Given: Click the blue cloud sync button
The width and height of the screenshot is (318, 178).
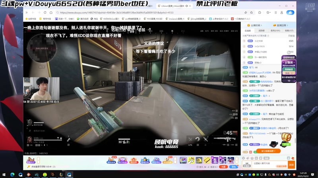Looking at the screenshot, I should [x=290, y=13].
